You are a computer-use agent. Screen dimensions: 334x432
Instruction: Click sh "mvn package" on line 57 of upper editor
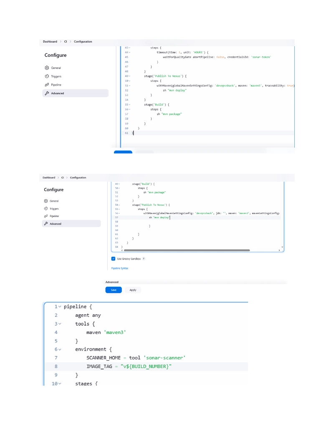(x=169, y=114)
